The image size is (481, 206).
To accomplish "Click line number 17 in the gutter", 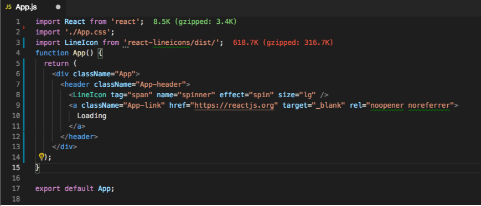I will tap(16, 188).
